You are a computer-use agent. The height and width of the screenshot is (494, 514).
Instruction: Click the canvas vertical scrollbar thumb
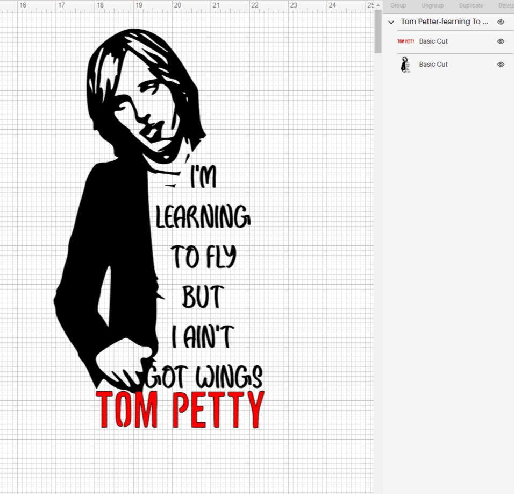point(378,32)
